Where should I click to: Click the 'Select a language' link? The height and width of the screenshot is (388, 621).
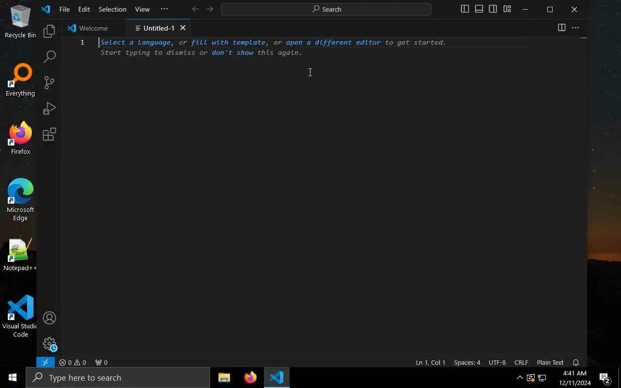[x=135, y=42]
